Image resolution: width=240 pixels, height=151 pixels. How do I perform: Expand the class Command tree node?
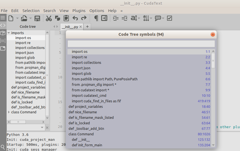click(9, 112)
